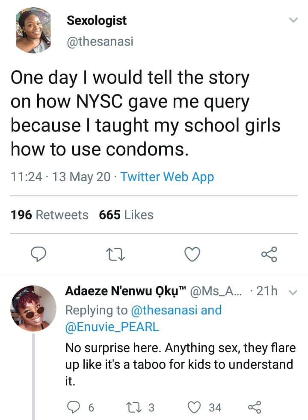This screenshot has width=308, height=420.
Task: Retweet the main NYSC condoms tweet
Action: (116, 254)
